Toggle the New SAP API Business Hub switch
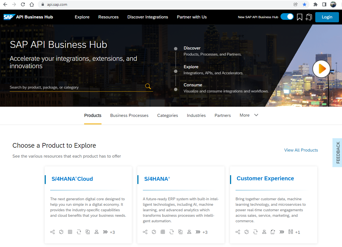The image size is (342, 247). pos(287,17)
